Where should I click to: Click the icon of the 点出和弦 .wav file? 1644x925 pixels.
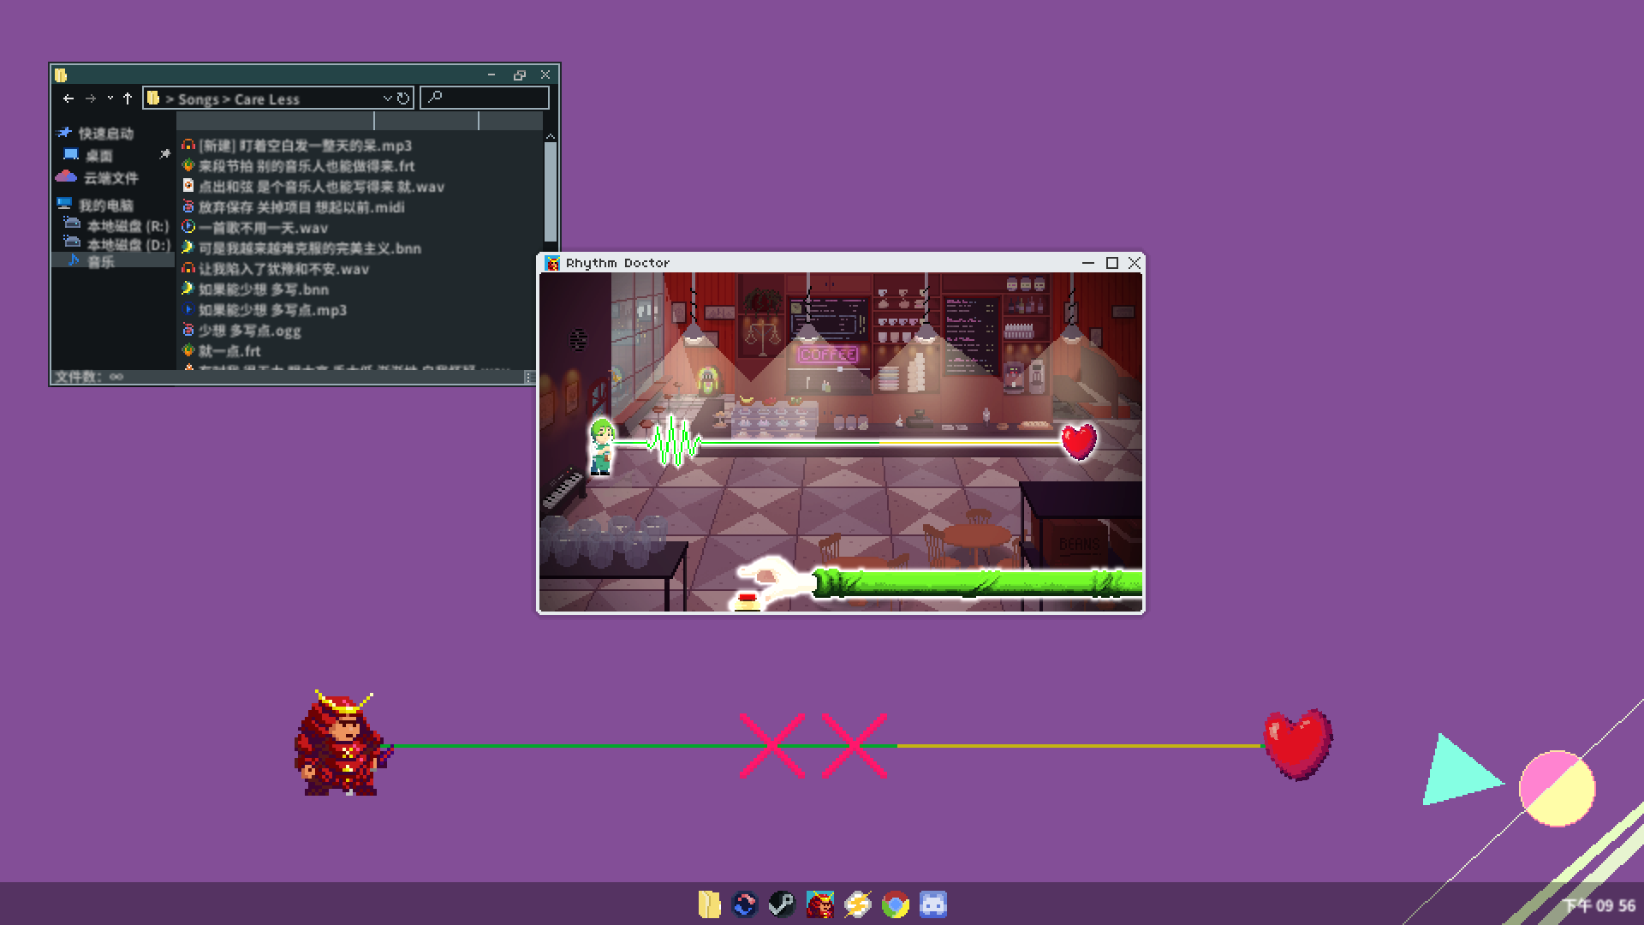[188, 186]
